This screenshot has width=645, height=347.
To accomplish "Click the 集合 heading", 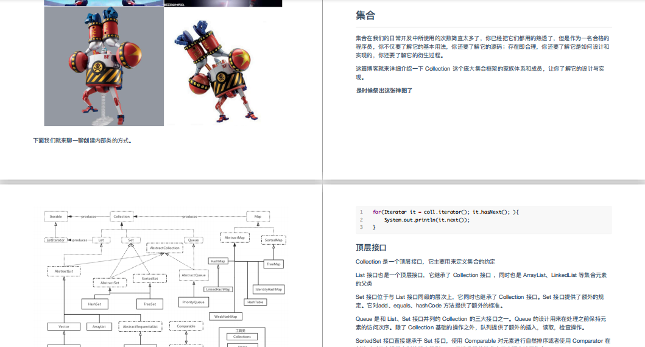I will 365,16.
